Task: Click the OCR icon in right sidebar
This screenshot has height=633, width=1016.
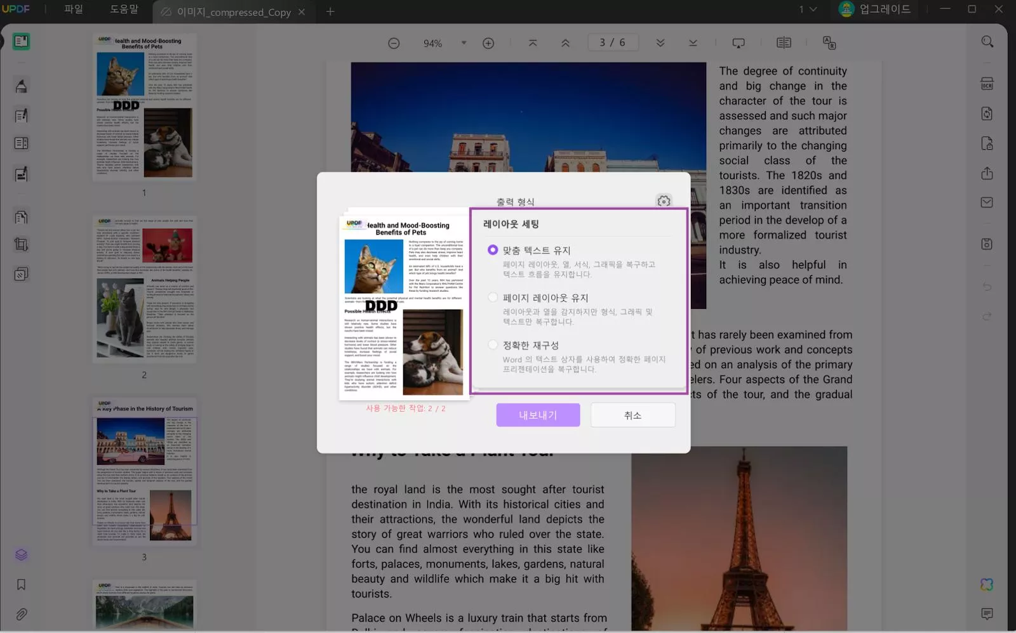Action: click(987, 84)
